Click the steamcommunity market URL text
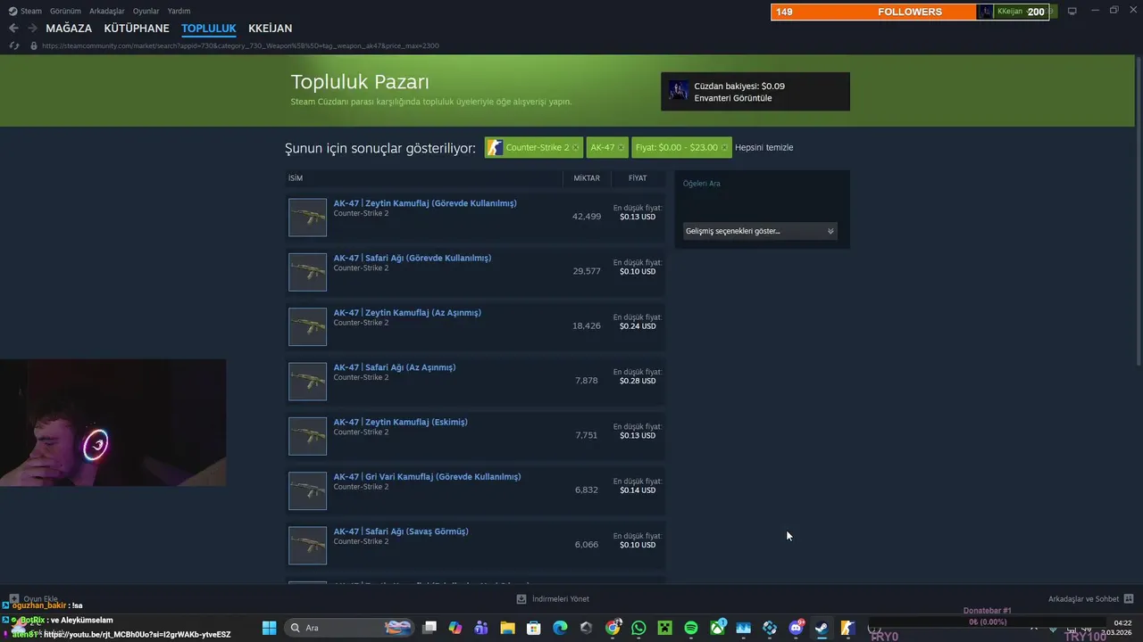The height and width of the screenshot is (642, 1143). pyautogui.click(x=240, y=45)
